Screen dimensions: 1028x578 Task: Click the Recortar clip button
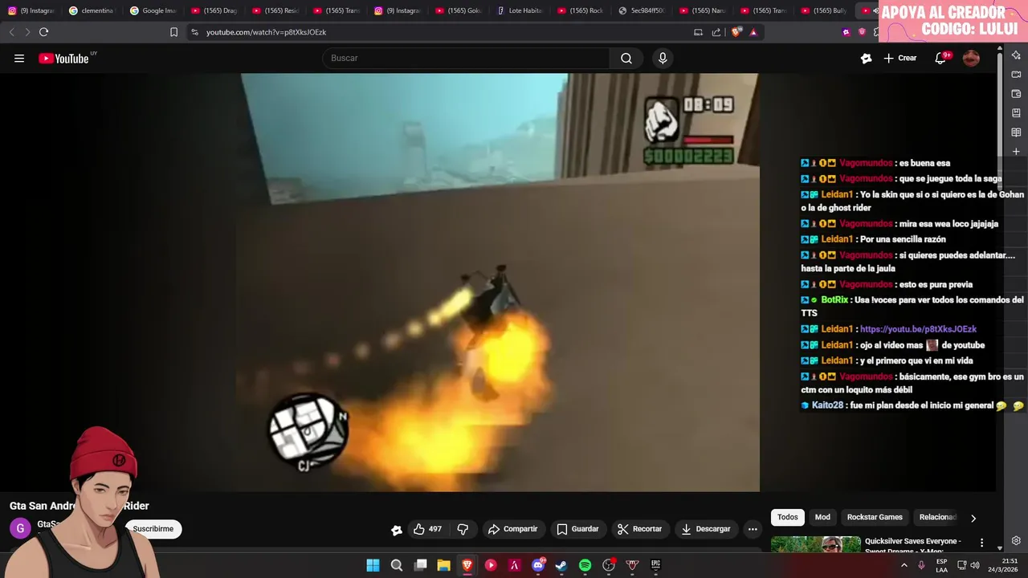[639, 529]
